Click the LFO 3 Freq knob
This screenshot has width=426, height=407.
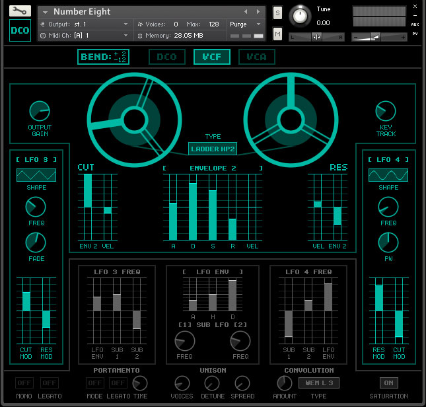click(36, 207)
